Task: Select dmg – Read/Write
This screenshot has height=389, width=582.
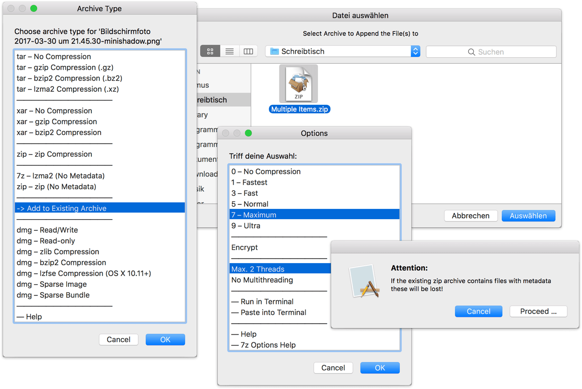Action: pos(100,230)
